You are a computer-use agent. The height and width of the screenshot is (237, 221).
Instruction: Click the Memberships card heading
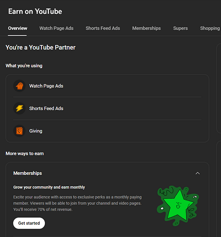(x=27, y=173)
